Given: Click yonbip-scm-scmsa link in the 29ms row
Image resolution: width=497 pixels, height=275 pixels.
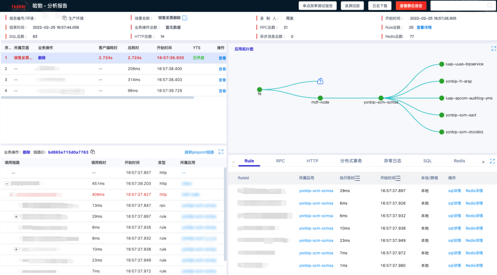Looking at the screenshot, I should coord(316,191).
